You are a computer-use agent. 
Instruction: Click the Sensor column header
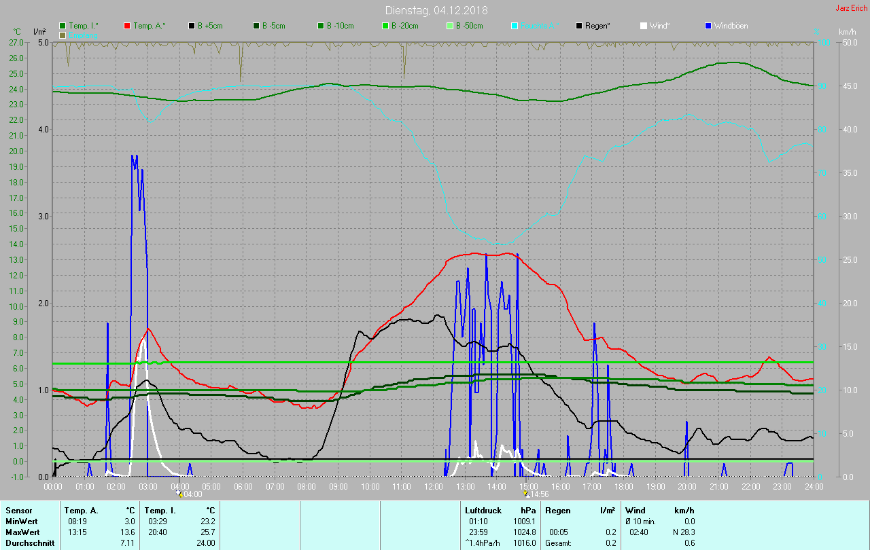pyautogui.click(x=18, y=511)
